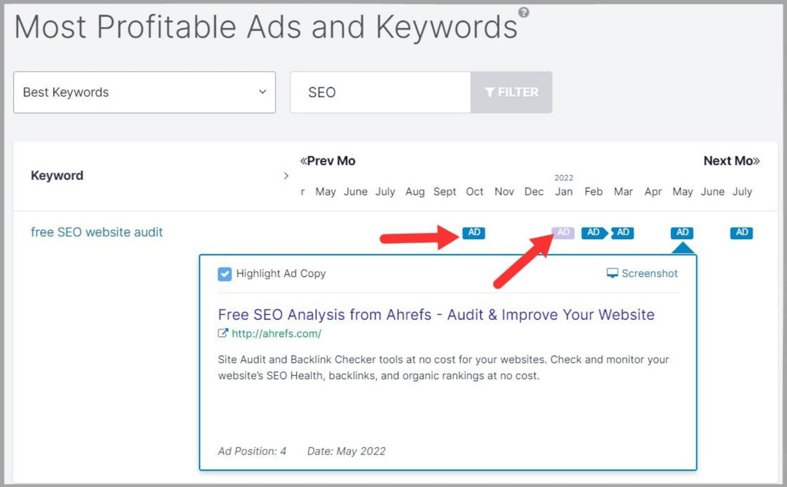Uncheck the Highlight Ad Copy checkbox
The image size is (787, 487).
click(224, 274)
